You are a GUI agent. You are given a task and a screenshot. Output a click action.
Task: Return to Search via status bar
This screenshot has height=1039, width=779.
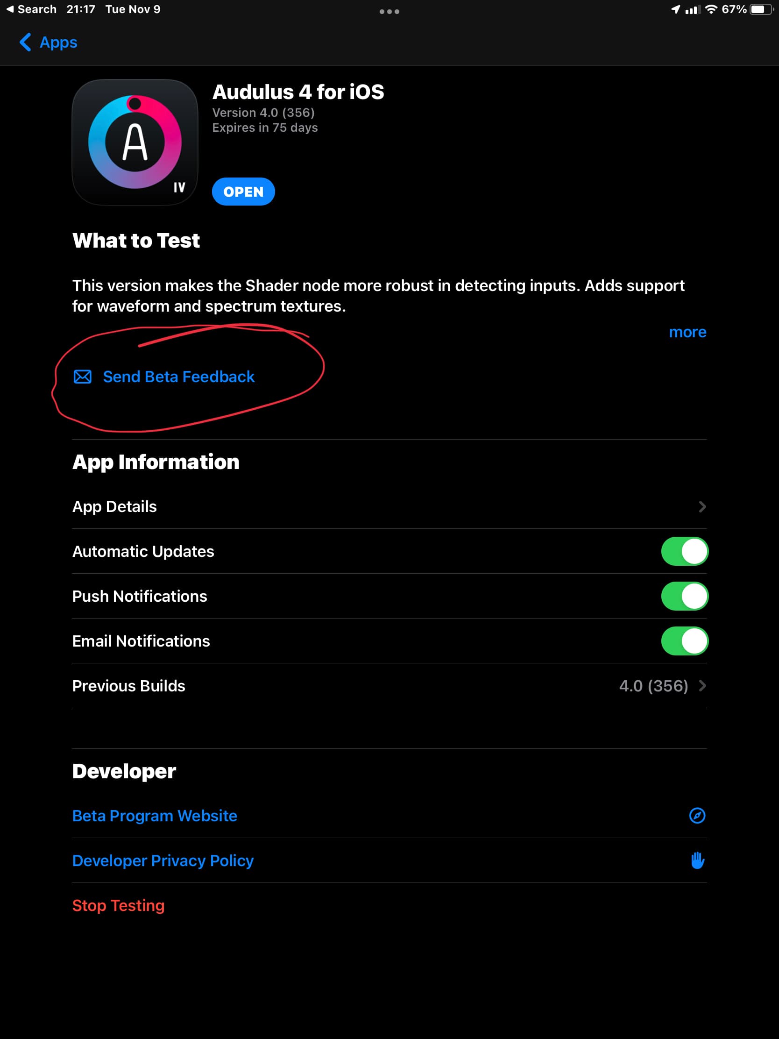click(x=31, y=9)
